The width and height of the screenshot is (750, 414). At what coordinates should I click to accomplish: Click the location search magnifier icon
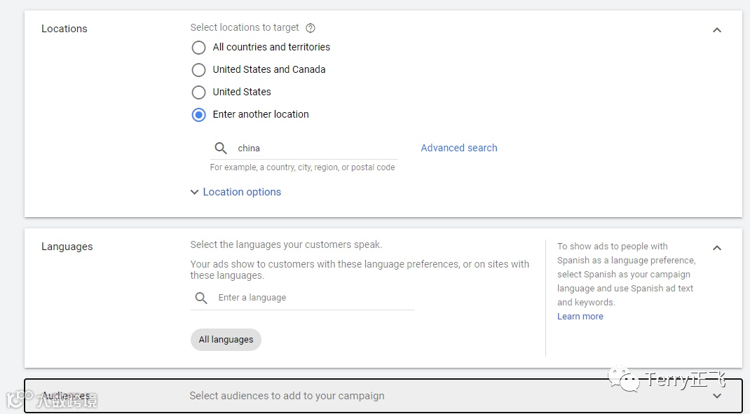pyautogui.click(x=221, y=148)
